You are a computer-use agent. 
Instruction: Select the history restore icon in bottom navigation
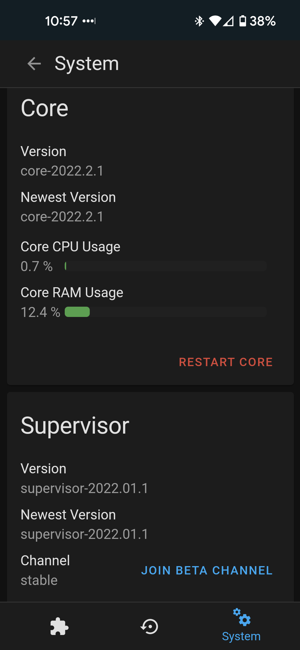[149, 626]
